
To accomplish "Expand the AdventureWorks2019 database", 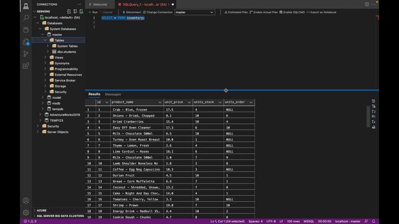I will pos(41,114).
